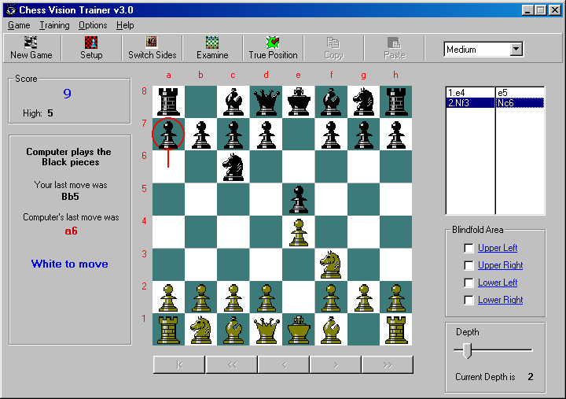The height and width of the screenshot is (399, 566).
Task: Open the Game menu
Action: tap(19, 25)
